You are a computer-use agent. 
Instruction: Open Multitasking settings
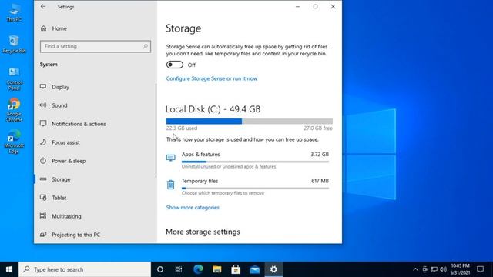point(66,216)
